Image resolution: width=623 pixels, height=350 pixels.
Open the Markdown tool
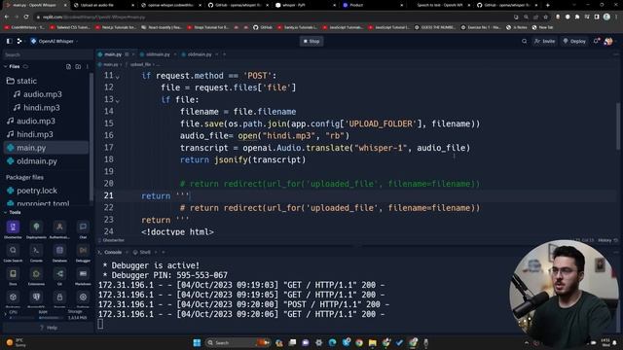(x=83, y=274)
